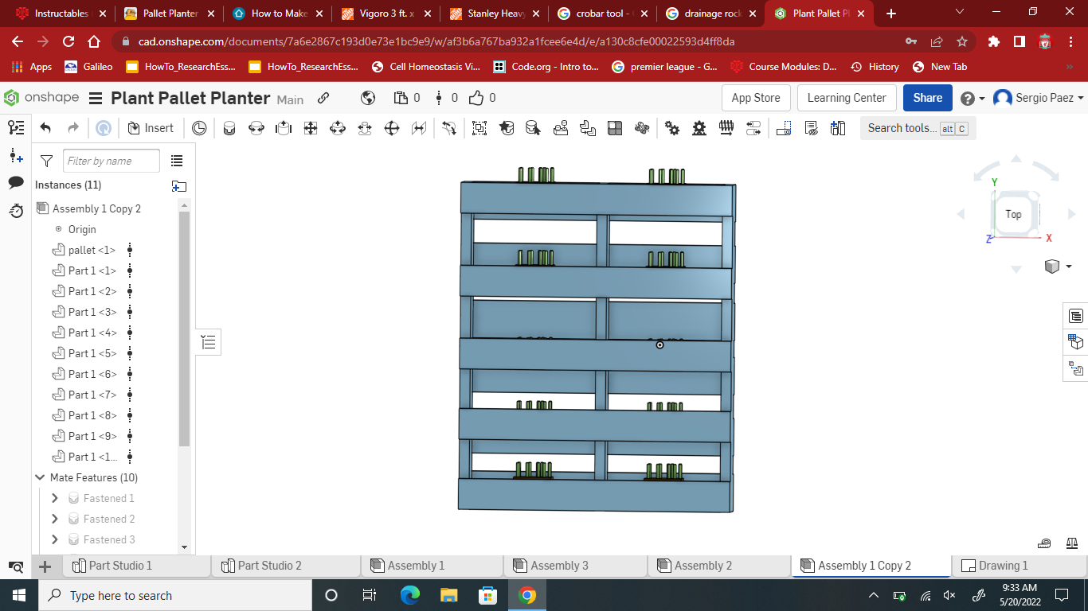Expand the Fastened 1 mate feature
This screenshot has height=611, width=1088.
(54, 498)
